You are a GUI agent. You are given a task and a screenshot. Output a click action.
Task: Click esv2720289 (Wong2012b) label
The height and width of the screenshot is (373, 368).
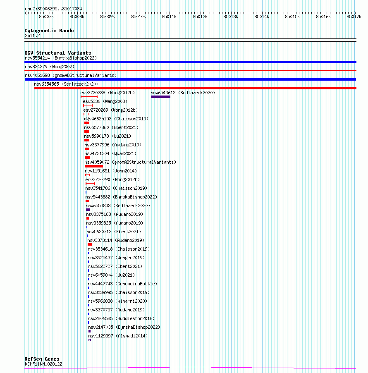click(110, 110)
